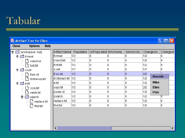
Task: Choose Ellen in the thes.txt popup
Action: pos(156,87)
